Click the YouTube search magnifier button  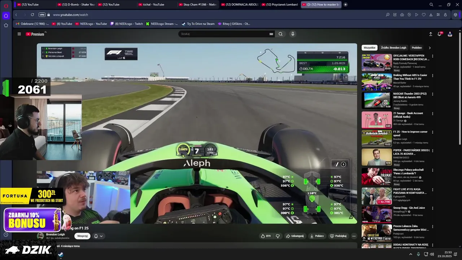coord(280,34)
